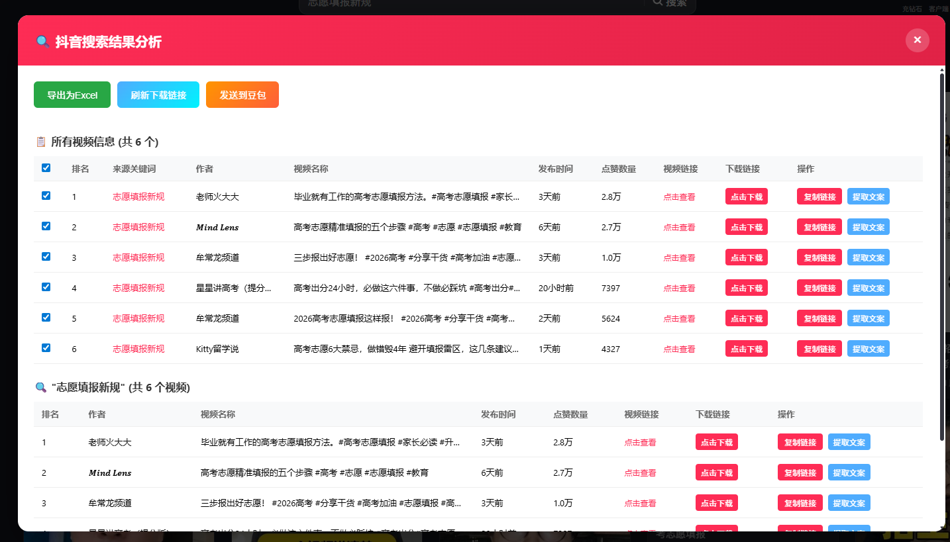Click 提取文案 for Mind Lens in lower table

849,473
